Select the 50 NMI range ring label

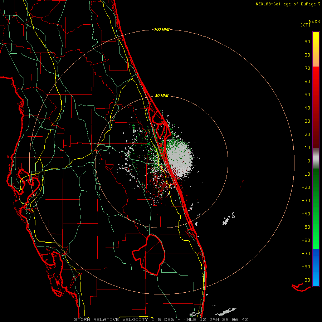[162, 96]
